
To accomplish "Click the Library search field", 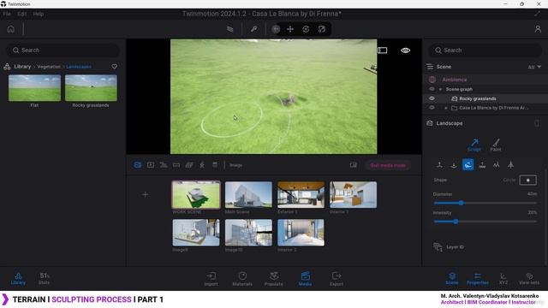I will [63, 50].
